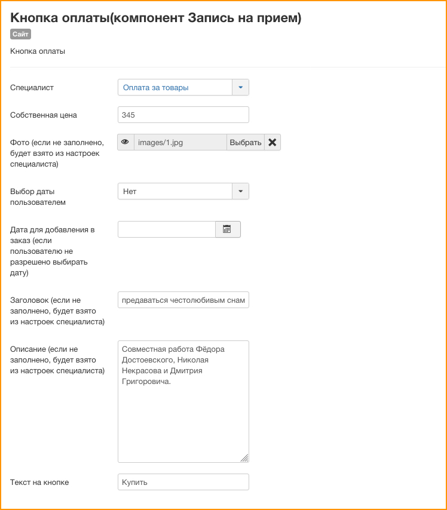Click the Заголовок text field

183,300
